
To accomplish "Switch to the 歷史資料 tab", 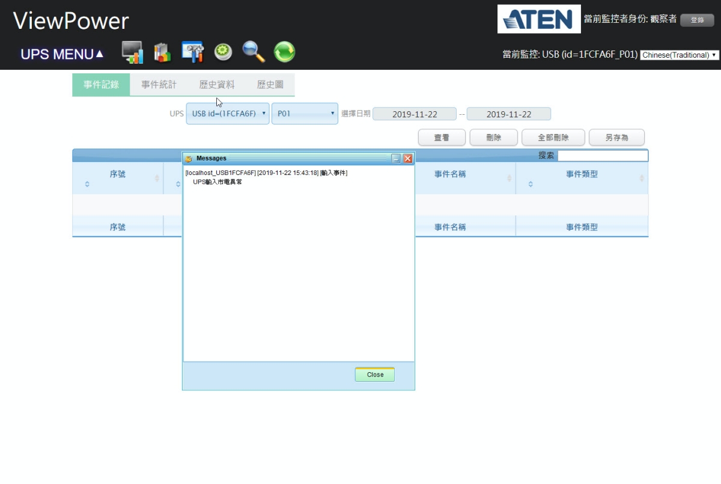I will (x=217, y=85).
